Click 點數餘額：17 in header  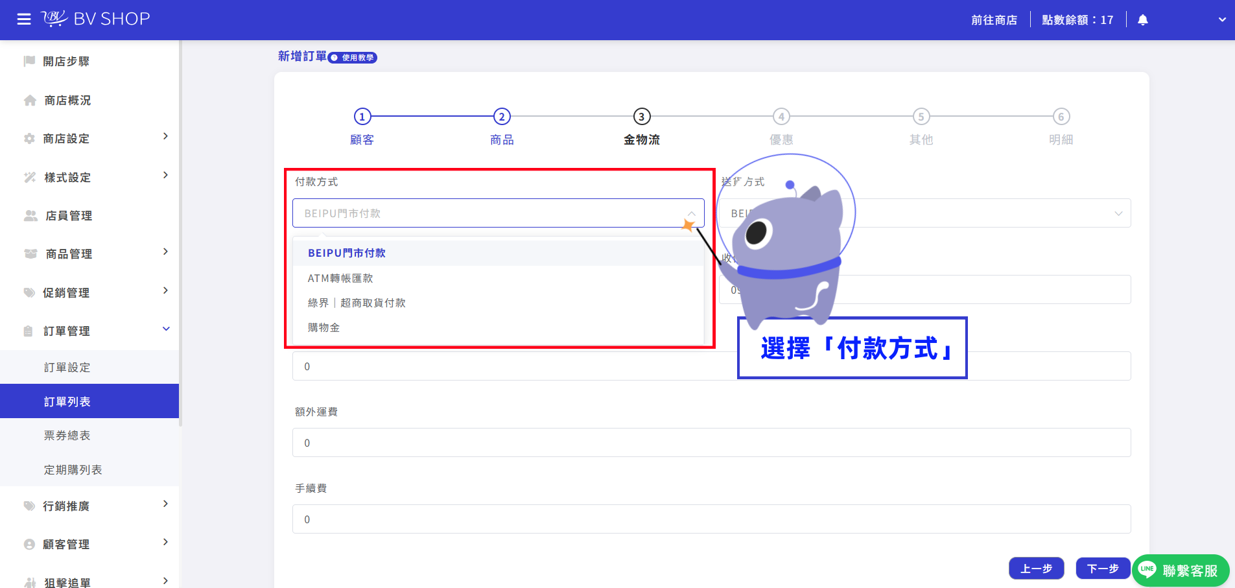click(x=1077, y=20)
